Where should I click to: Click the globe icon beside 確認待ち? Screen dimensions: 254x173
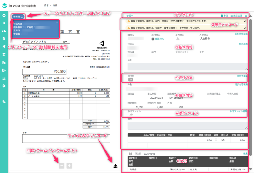(x=153, y=39)
